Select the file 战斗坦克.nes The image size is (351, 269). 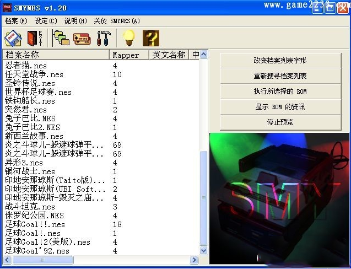(30, 207)
